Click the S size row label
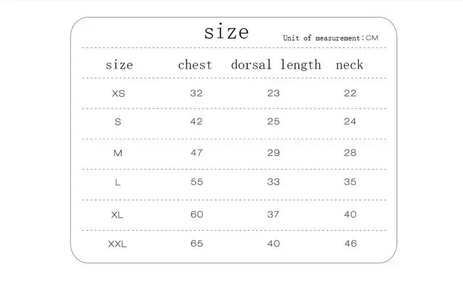The image size is (463, 294). [118, 122]
